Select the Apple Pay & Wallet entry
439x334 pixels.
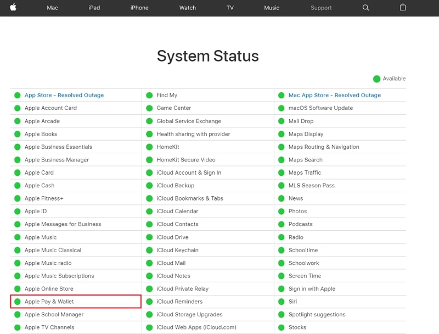tap(49, 302)
